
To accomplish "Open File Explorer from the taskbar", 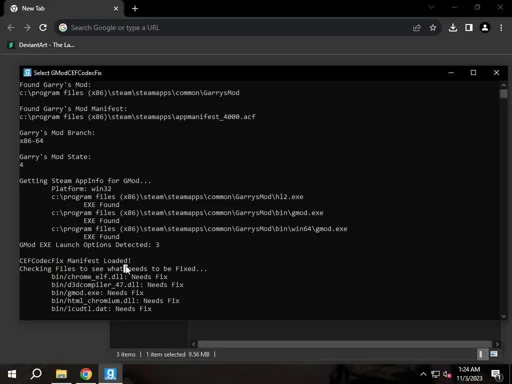I will [61, 374].
